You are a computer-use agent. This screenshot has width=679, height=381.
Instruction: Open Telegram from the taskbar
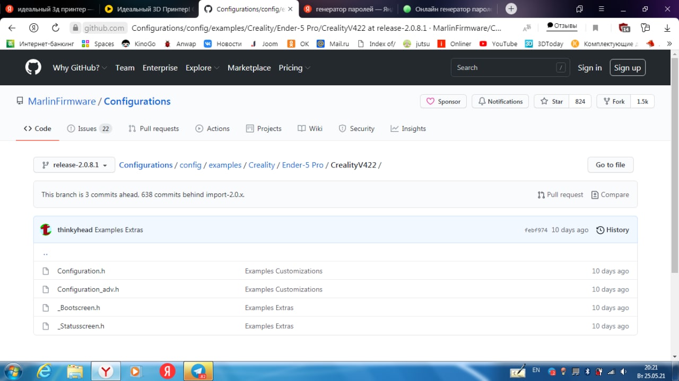pyautogui.click(x=199, y=371)
